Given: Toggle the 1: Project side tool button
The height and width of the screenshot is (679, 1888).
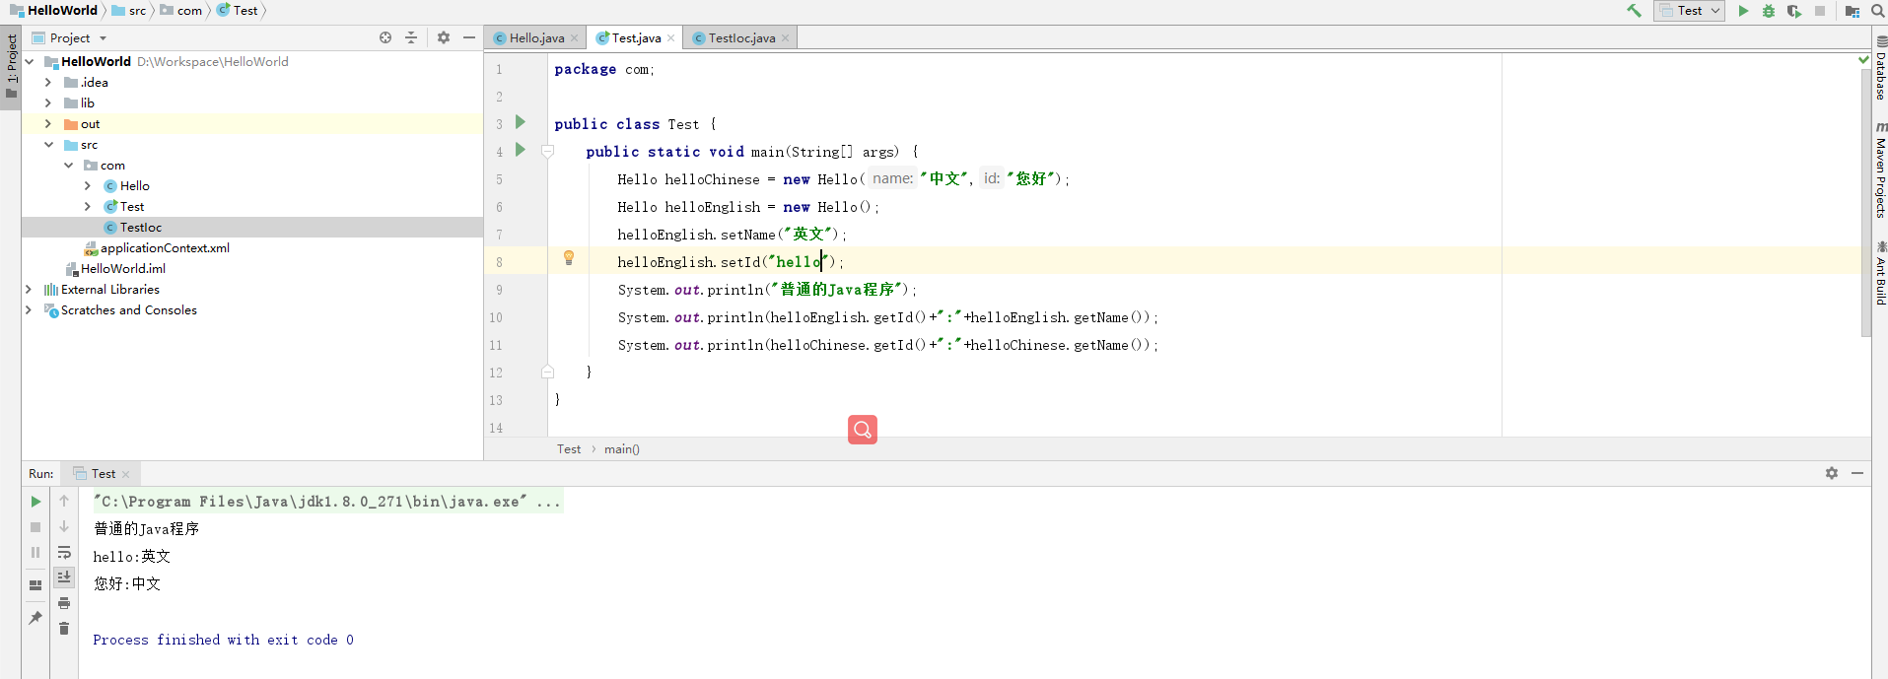Looking at the screenshot, I should pyautogui.click(x=11, y=66).
